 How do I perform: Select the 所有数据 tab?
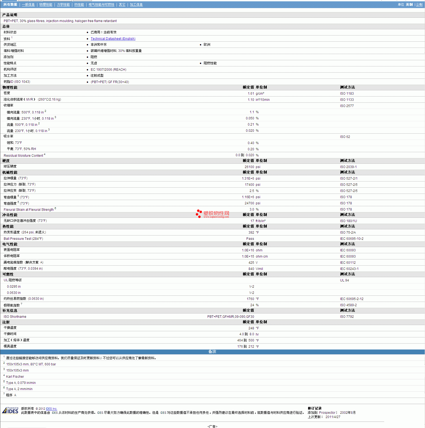(x=10, y=5)
